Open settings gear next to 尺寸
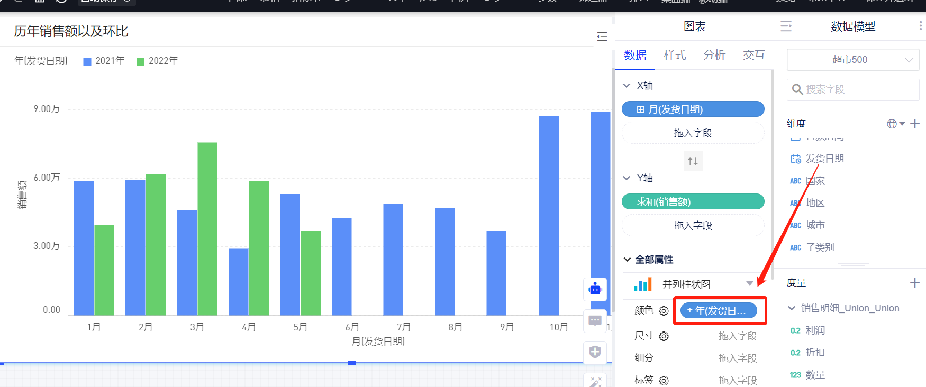Screen dimensions: 926x387 click(664, 336)
